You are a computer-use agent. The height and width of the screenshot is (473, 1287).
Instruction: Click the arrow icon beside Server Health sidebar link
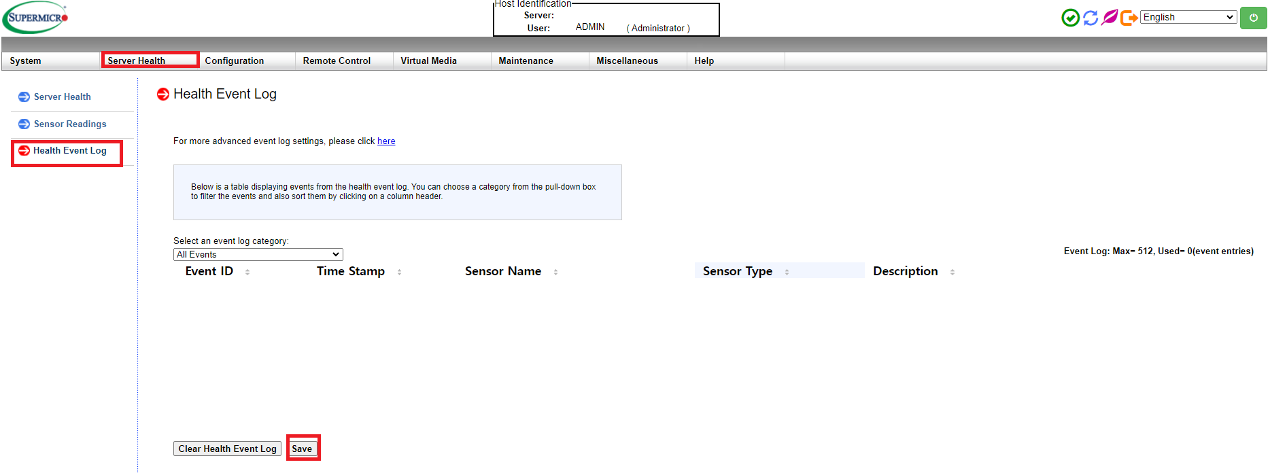[x=24, y=97]
